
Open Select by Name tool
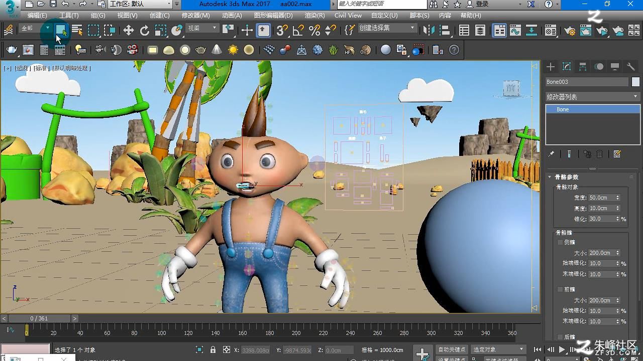77,31
